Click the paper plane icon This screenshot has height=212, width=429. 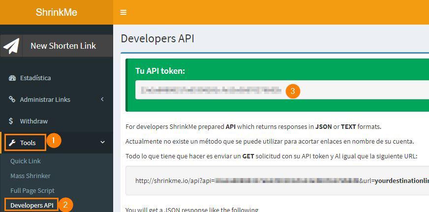[11, 46]
